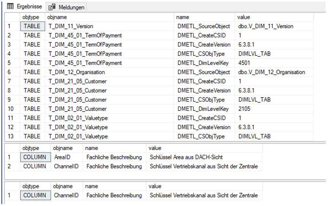The image size is (328, 206).
Task: Select row header 1 in third grid
Action: (x=12, y=195)
